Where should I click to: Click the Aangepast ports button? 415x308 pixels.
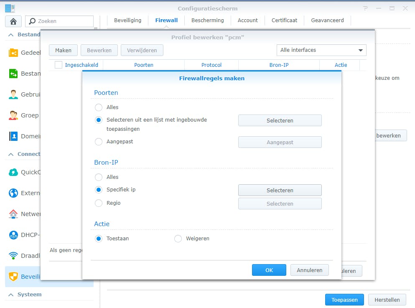(280, 143)
